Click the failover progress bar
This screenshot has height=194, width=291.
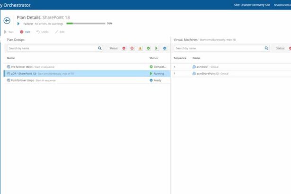coord(86,23)
